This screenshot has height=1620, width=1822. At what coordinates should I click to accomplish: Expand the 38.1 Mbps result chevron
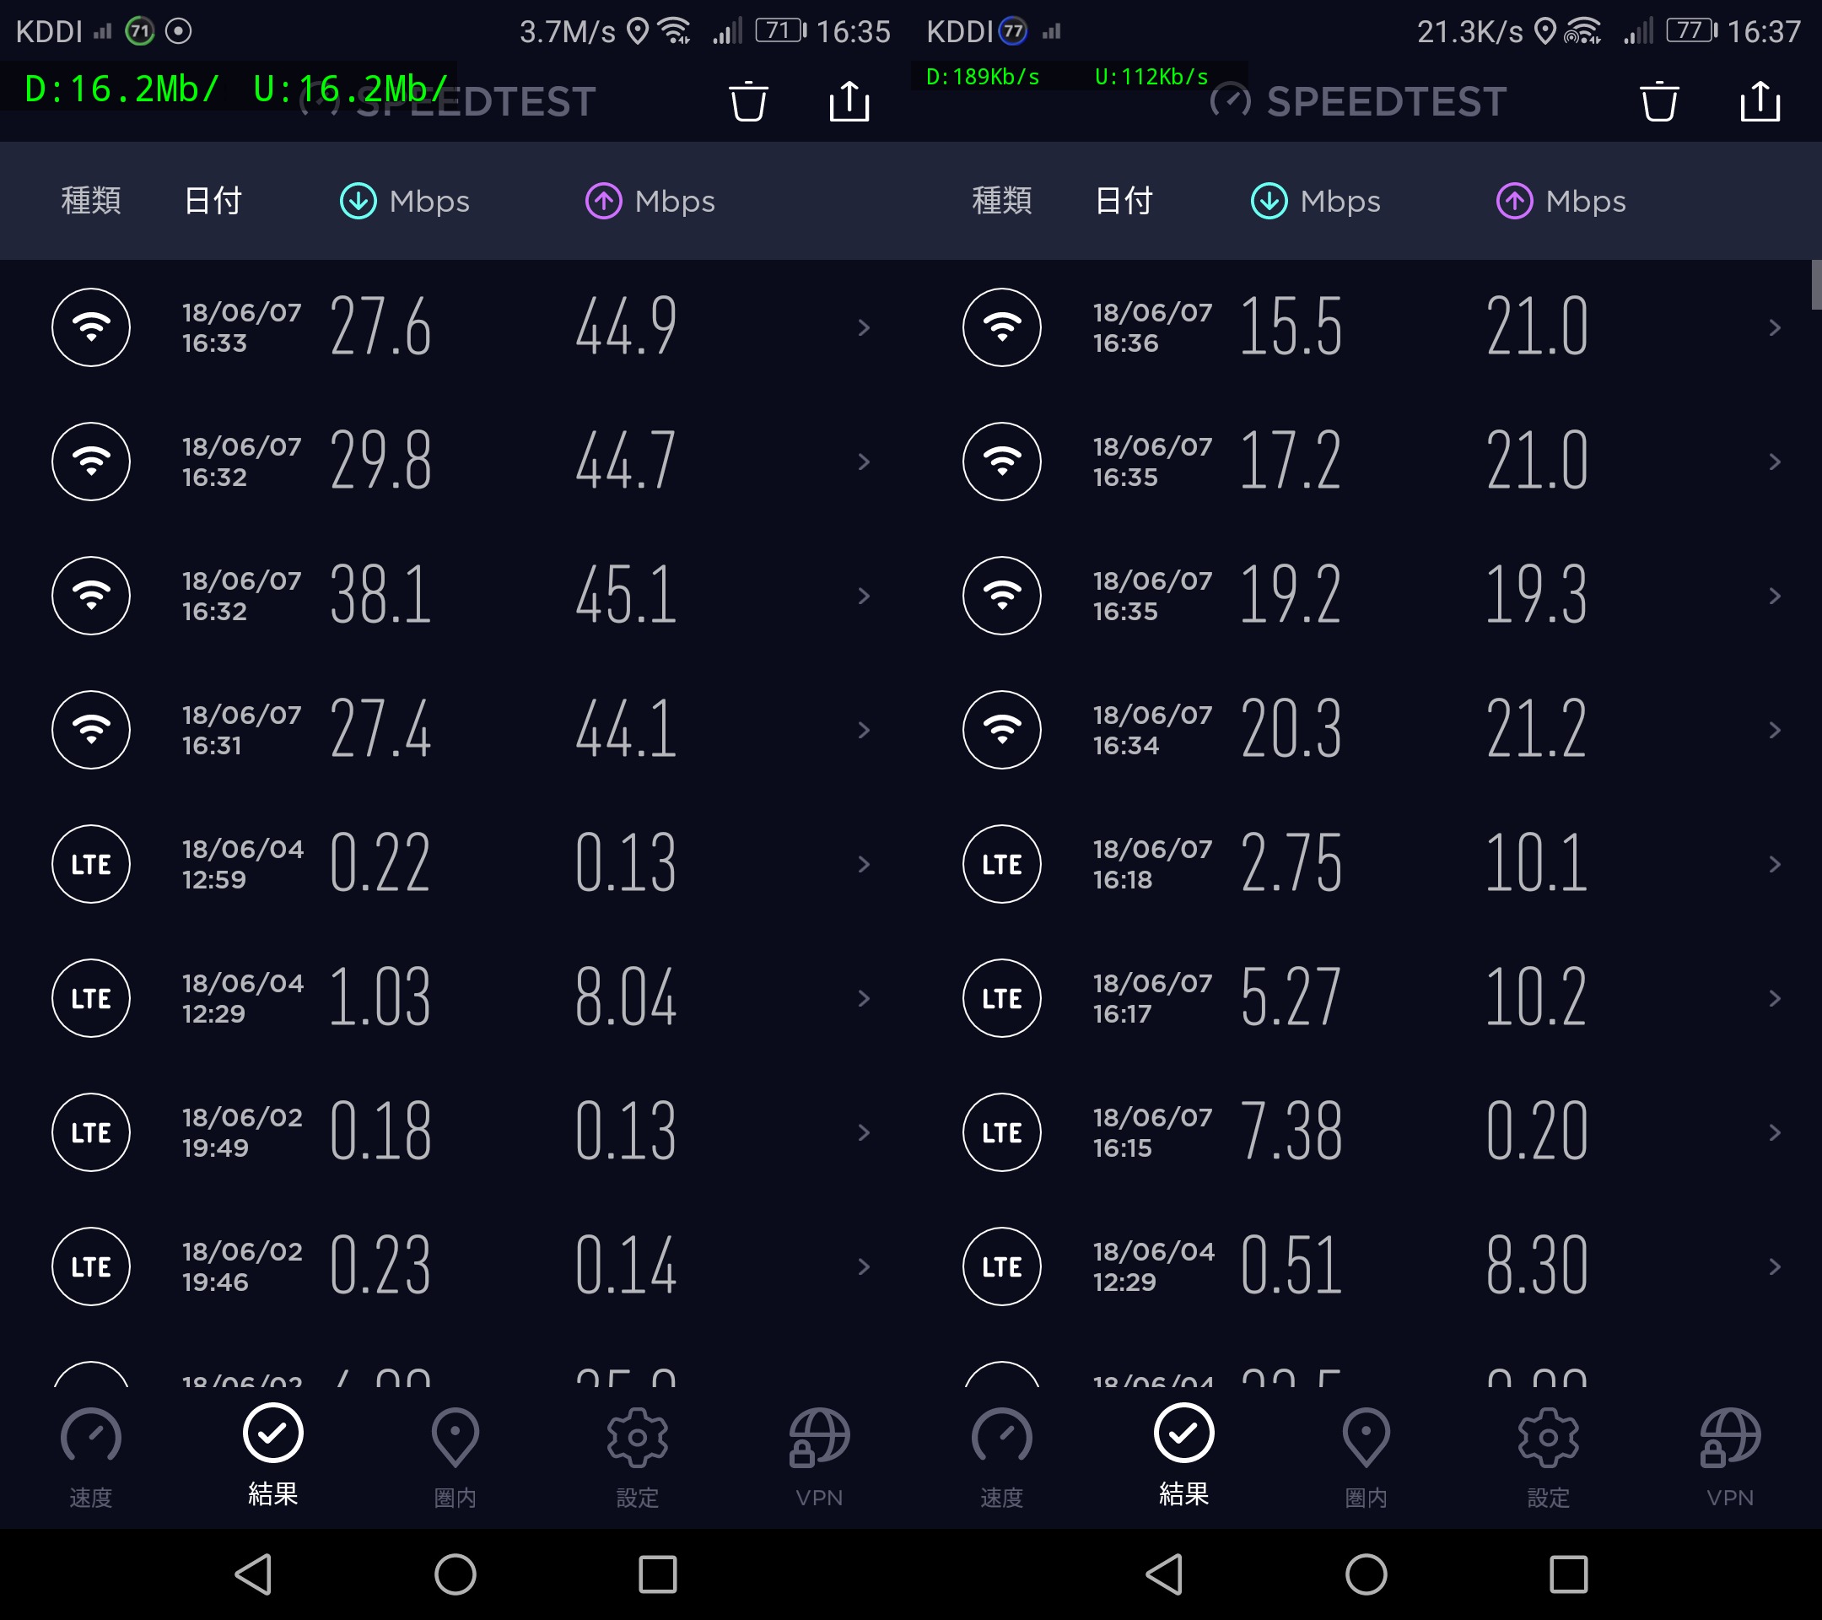[x=863, y=596]
